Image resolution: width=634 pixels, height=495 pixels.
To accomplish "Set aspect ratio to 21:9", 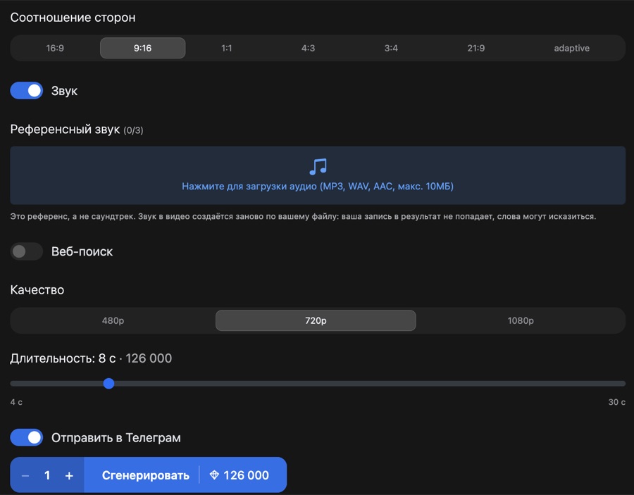I will (x=476, y=48).
